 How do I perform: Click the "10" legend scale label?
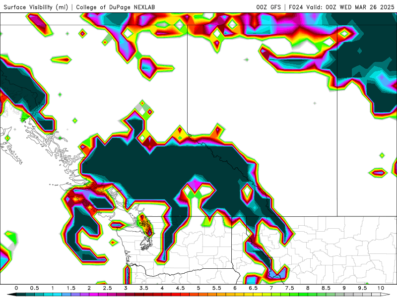(x=381, y=288)
